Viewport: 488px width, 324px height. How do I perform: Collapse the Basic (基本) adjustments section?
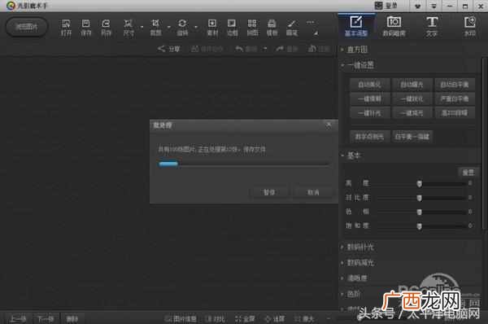(x=342, y=155)
